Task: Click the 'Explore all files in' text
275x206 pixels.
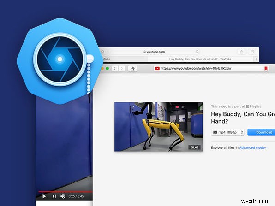Action: [225, 147]
